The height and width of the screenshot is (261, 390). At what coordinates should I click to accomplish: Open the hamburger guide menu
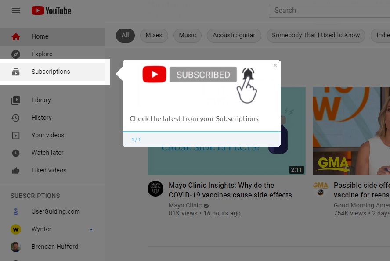pyautogui.click(x=16, y=11)
